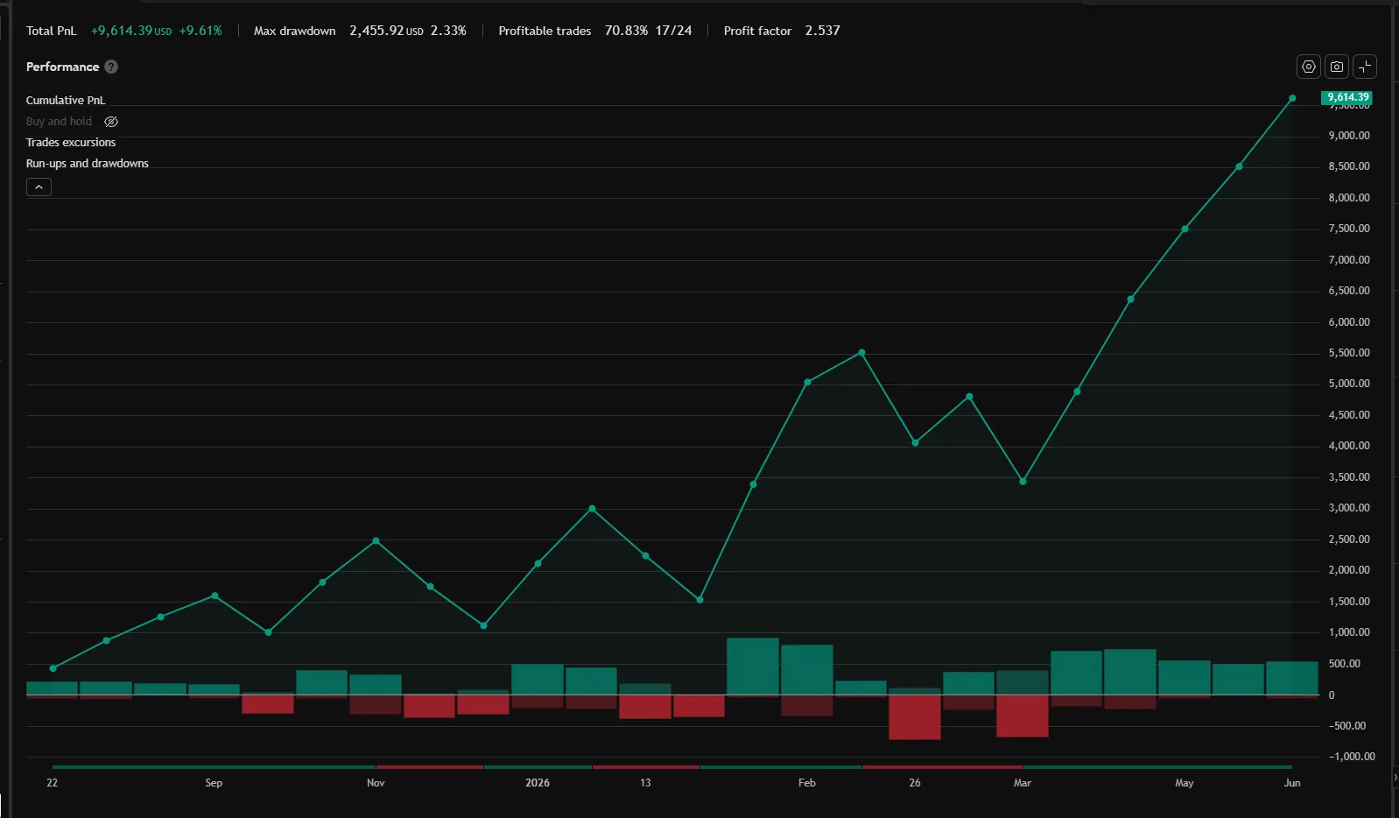Screen dimensions: 1399x818
Task: Click the 22 date label on time axis
Action: (53, 783)
